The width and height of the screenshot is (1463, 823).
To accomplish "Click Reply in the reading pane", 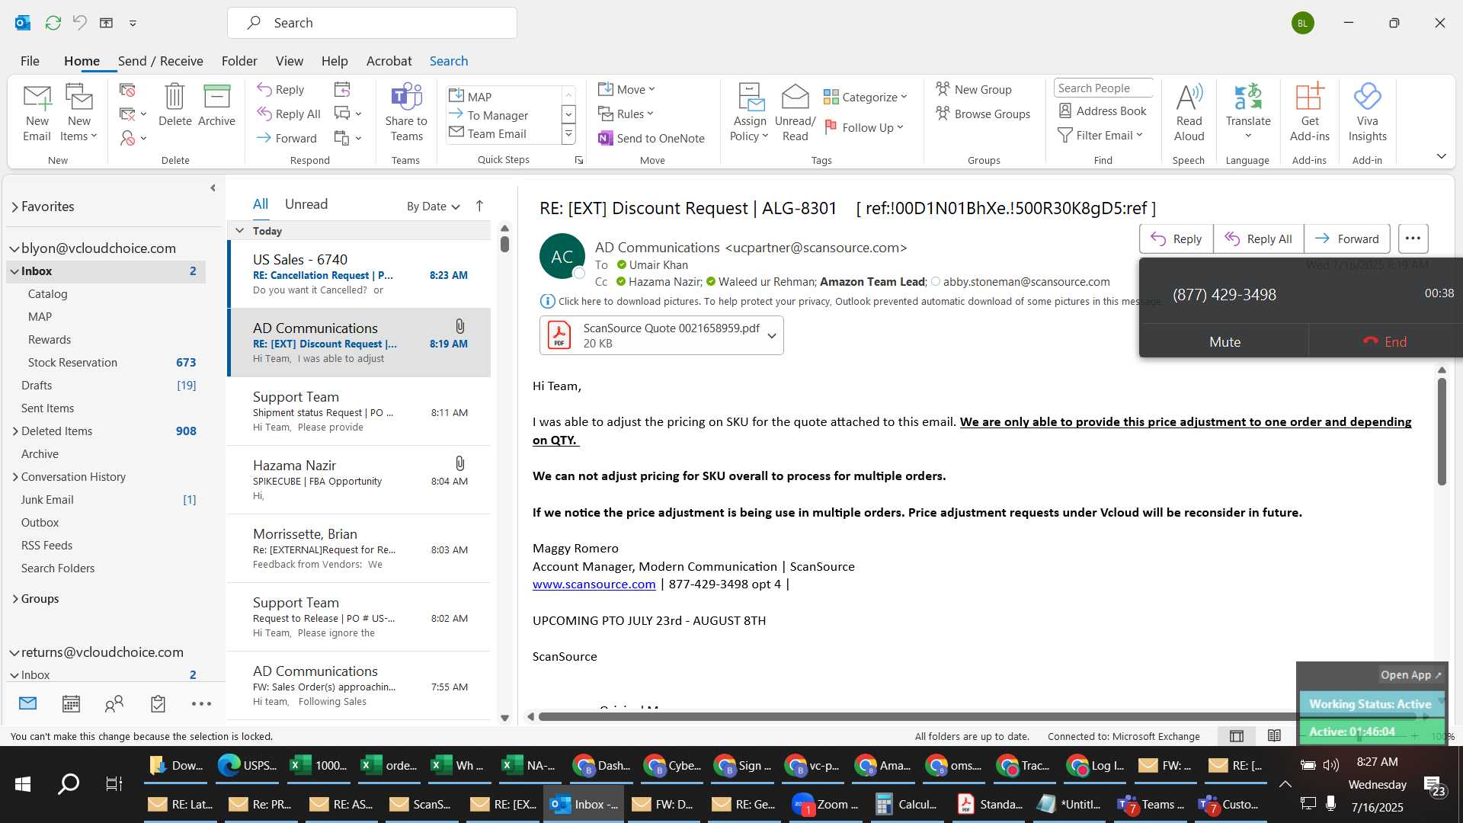I will (1176, 239).
